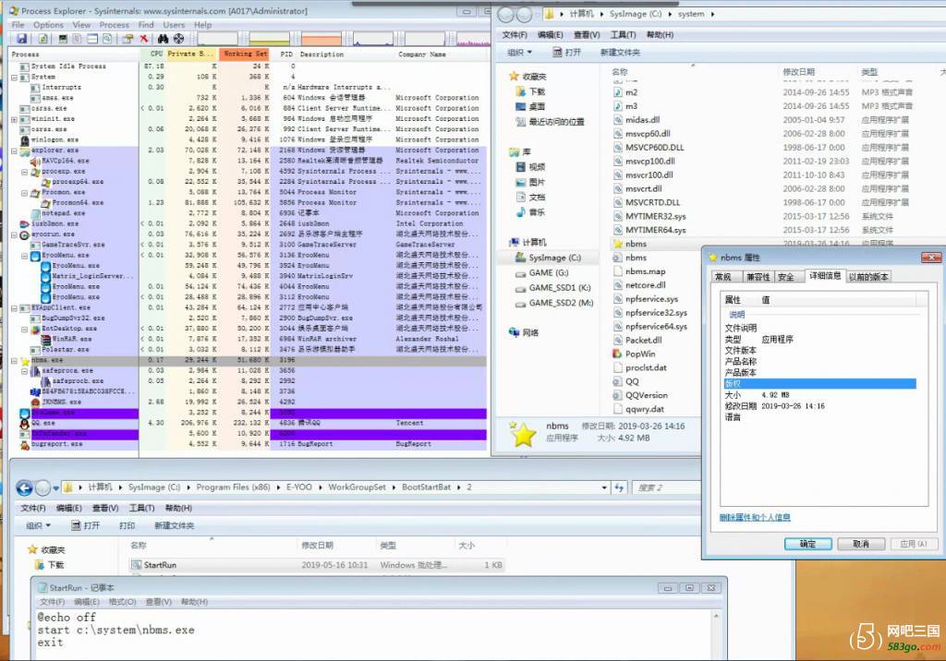This screenshot has height=661, width=946.
Task: Sort by Working Set column header
Action: pyautogui.click(x=243, y=54)
